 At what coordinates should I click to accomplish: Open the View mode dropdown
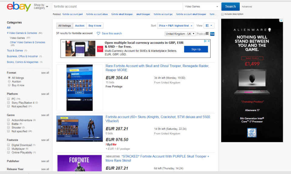209,25
